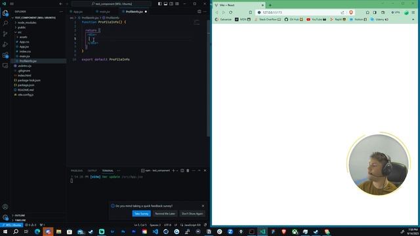Image resolution: width=420 pixels, height=236 pixels.
Task: Switch to the OUTPUT panel tab
Action: point(92,170)
